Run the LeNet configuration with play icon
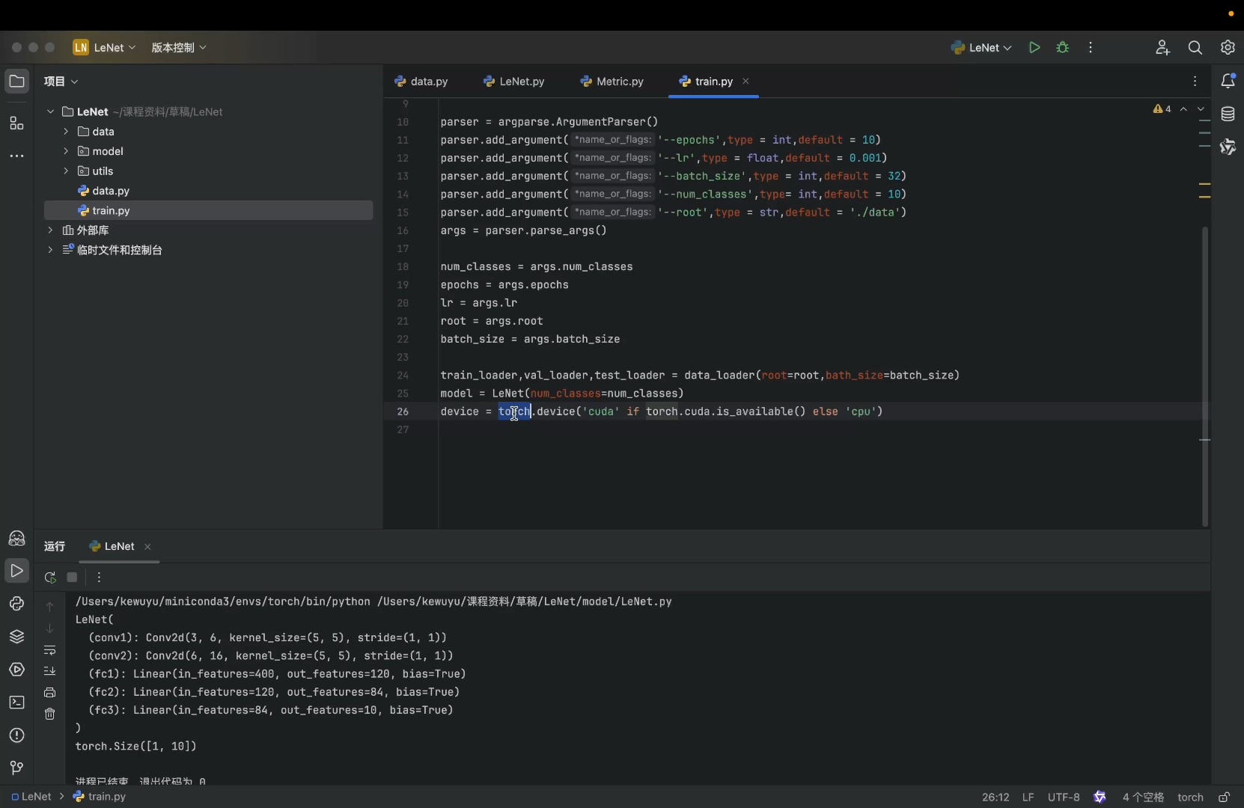The width and height of the screenshot is (1244, 808). click(x=1034, y=47)
